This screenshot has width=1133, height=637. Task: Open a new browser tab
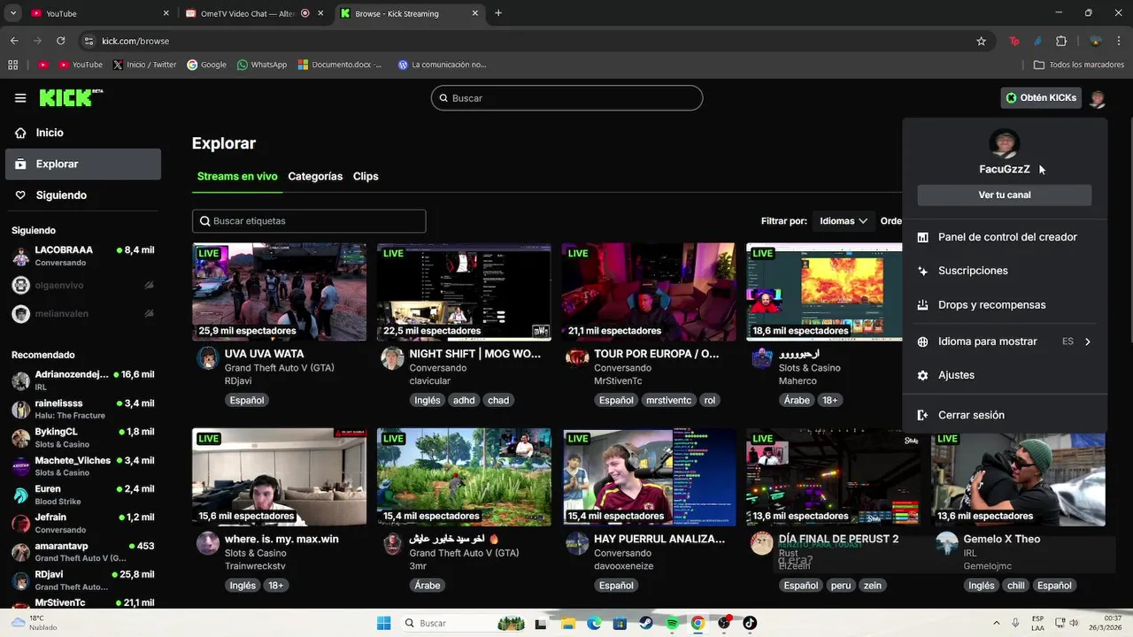(498, 13)
